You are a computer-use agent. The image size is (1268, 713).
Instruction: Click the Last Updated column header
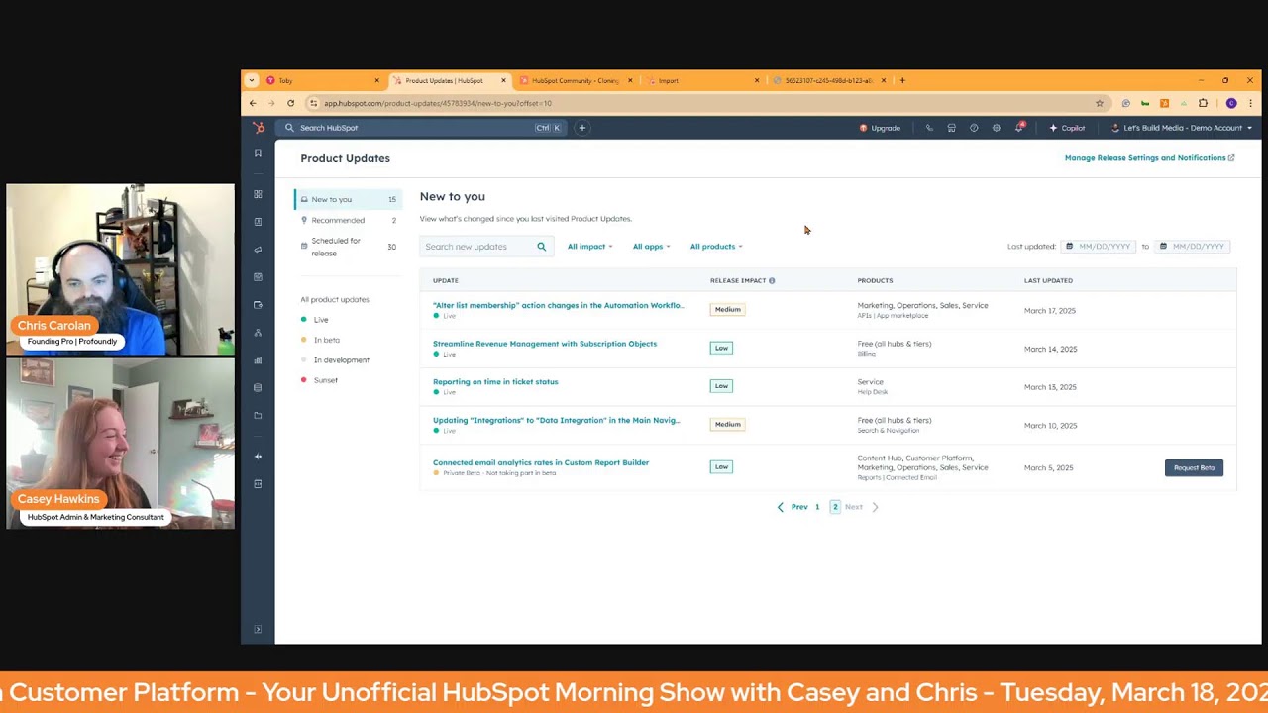(1048, 281)
